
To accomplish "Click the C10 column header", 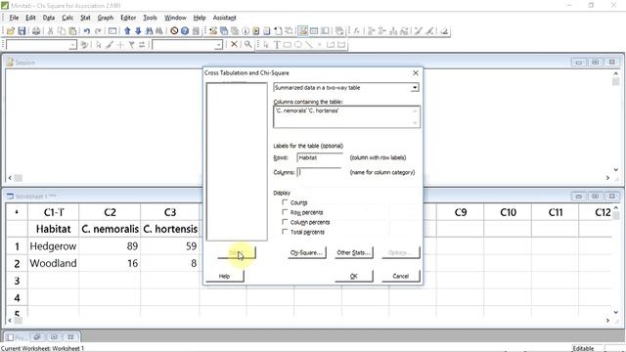I will [x=508, y=213].
